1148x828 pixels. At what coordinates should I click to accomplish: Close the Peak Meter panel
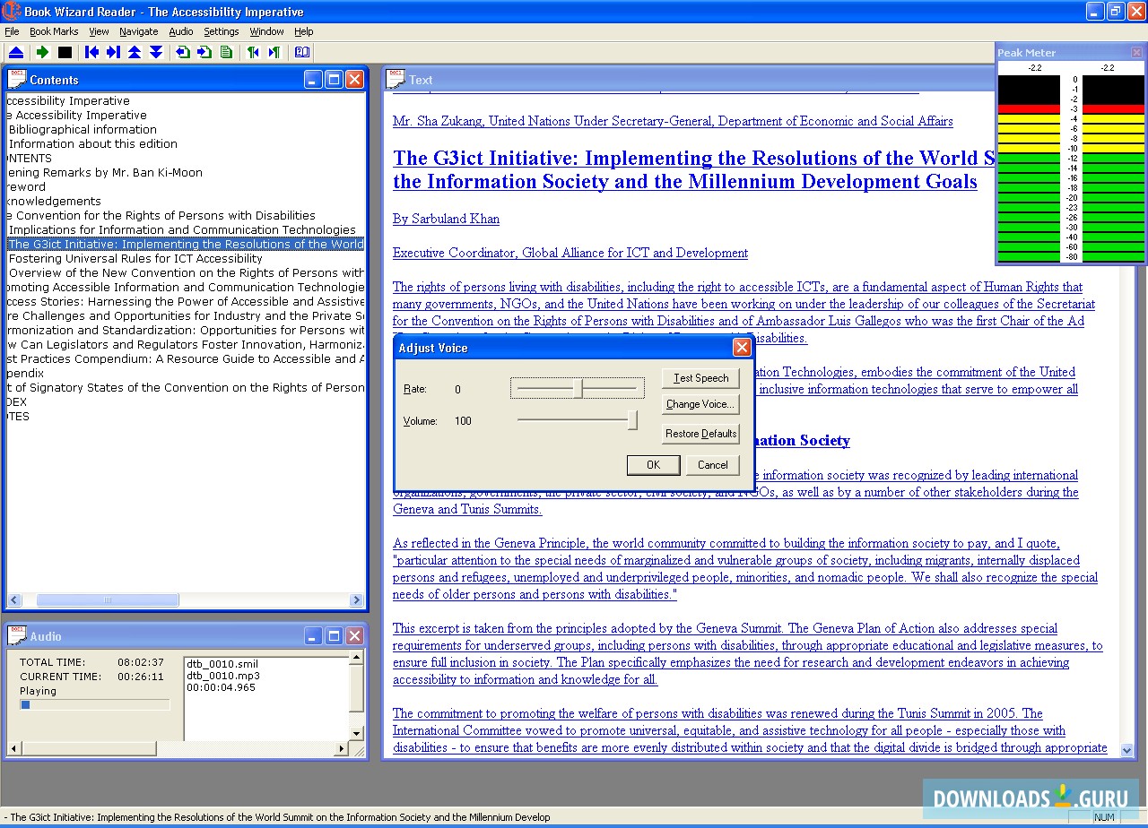(1137, 53)
